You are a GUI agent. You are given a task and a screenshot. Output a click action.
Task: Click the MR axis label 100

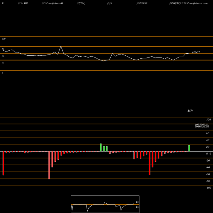click(x=209, y=120)
